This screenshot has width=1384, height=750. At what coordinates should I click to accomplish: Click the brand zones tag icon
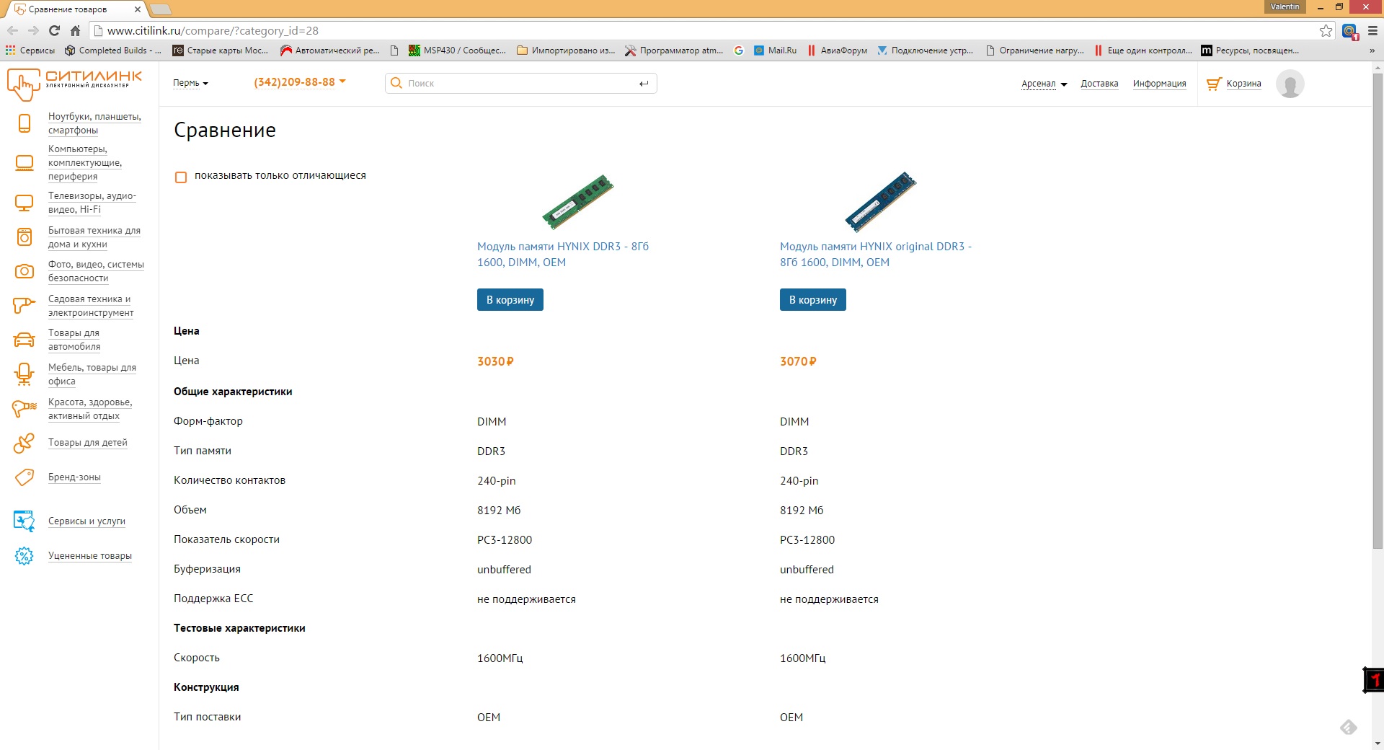[24, 477]
